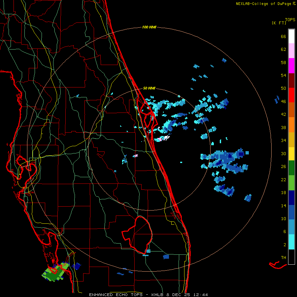Click the 62 value on the legend scale
This screenshot has height=297, width=297.
point(283,49)
